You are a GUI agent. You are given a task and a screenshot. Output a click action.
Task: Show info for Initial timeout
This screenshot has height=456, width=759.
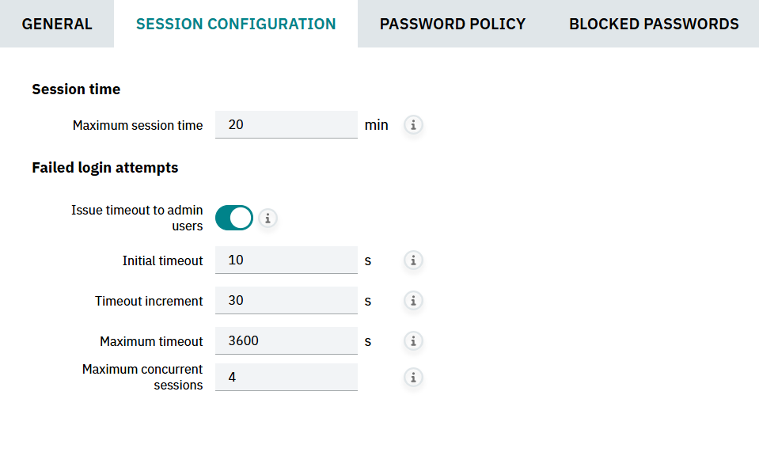pyautogui.click(x=413, y=260)
